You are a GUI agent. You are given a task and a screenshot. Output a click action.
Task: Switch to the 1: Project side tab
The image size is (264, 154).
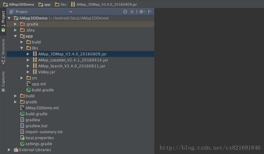coord(3,21)
